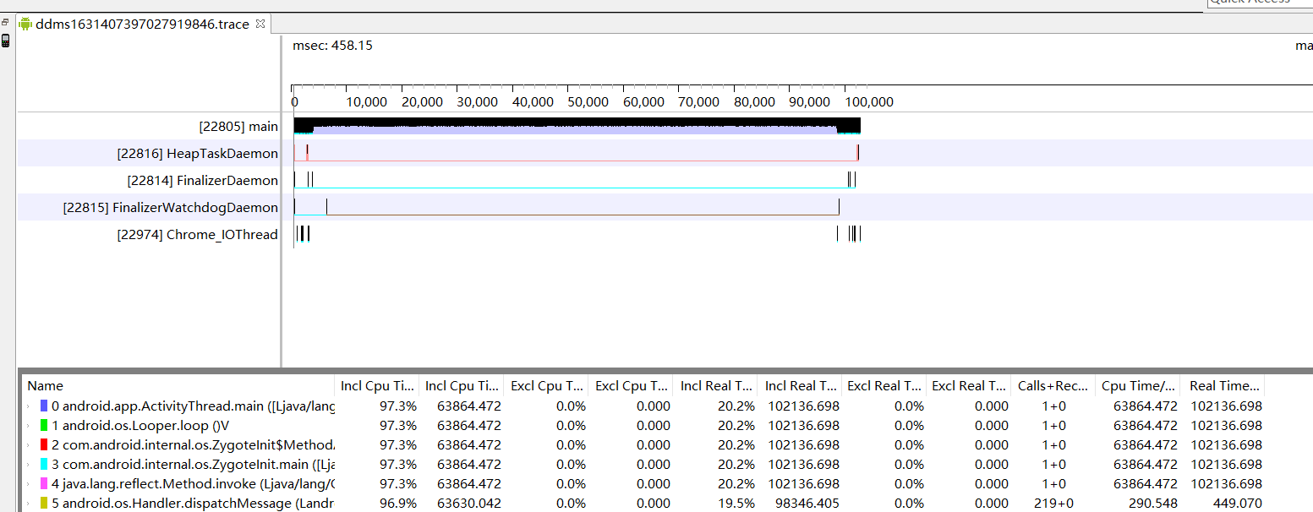Click the green swatch beside Looper.loop
Screen dimensions: 1313x512
tap(44, 426)
